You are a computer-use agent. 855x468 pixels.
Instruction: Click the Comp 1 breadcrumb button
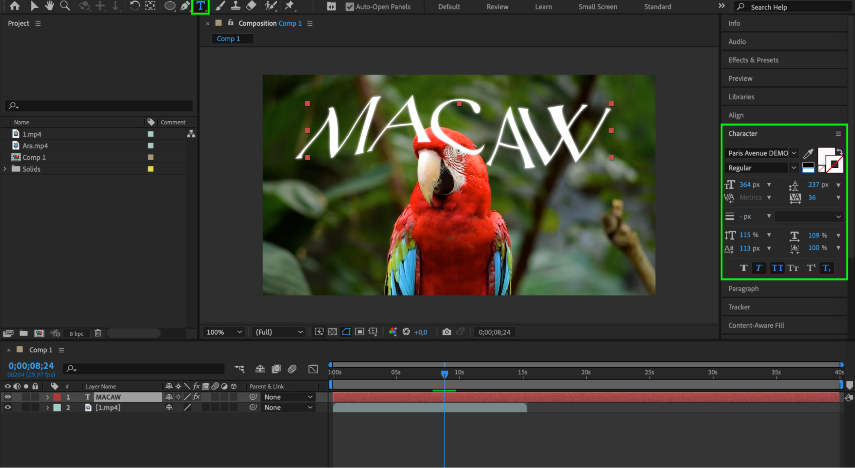tap(228, 38)
